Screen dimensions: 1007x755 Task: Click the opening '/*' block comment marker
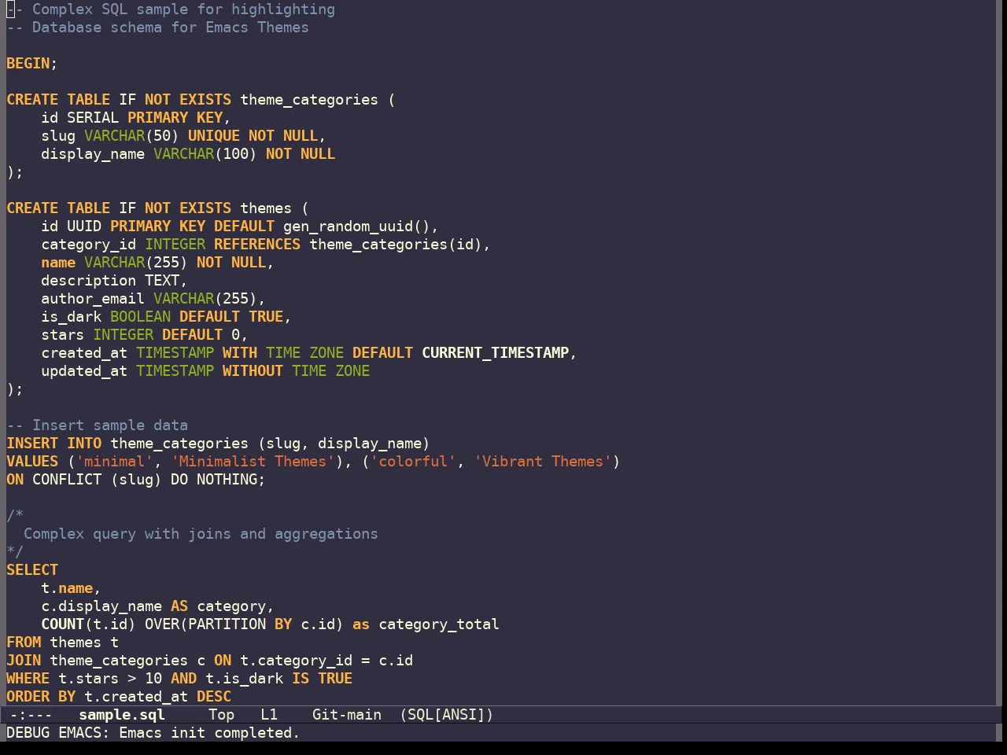point(15,516)
